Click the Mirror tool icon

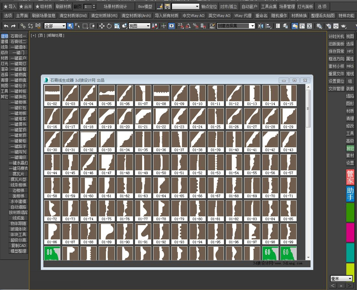pos(261,26)
